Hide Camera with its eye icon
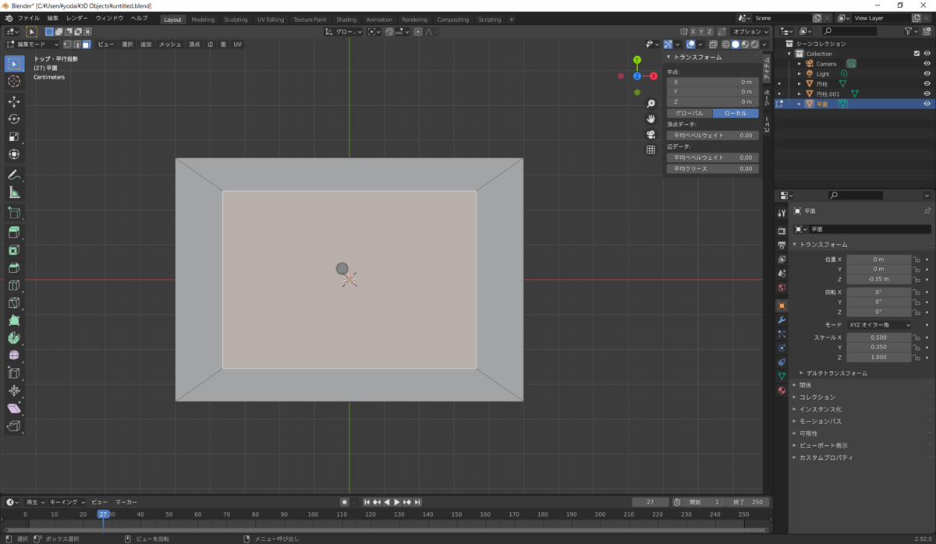The width and height of the screenshot is (936, 544). 927,64
